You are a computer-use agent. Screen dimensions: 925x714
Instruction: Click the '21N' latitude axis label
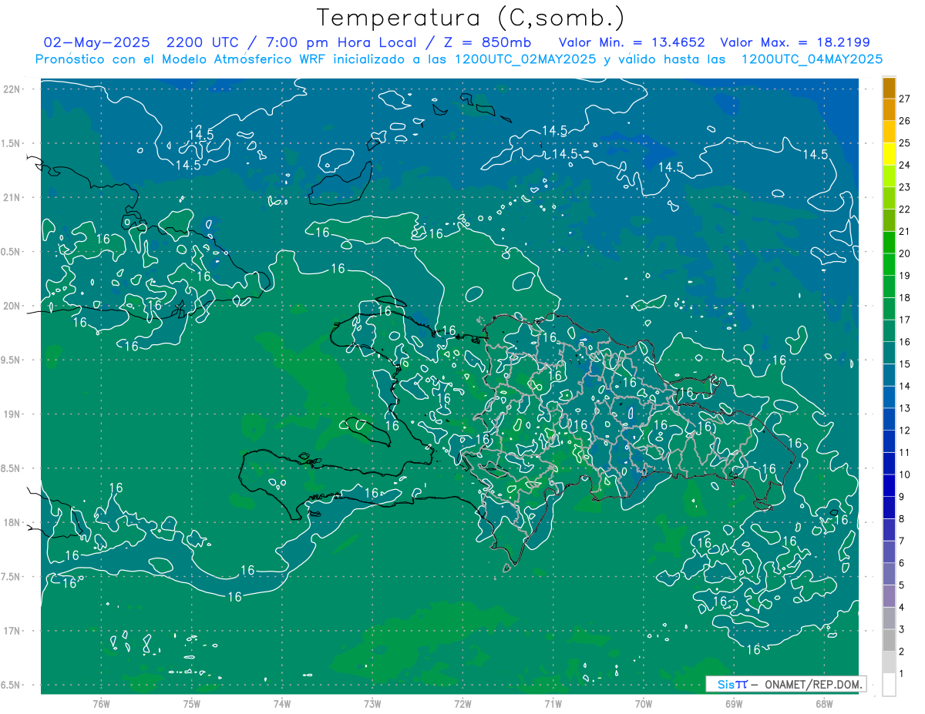[13, 198]
